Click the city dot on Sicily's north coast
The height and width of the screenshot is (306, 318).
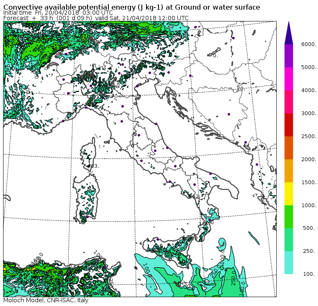point(158,239)
